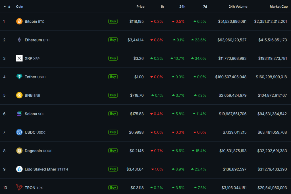This screenshot has width=291, height=194.
Task: Sort coins by Market Cap column
Action: (278, 7)
